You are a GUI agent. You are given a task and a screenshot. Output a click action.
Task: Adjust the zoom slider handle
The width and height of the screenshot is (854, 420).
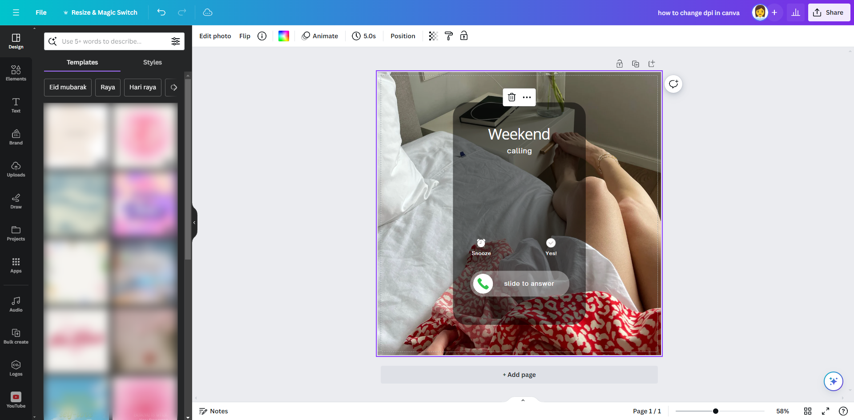coord(716,411)
